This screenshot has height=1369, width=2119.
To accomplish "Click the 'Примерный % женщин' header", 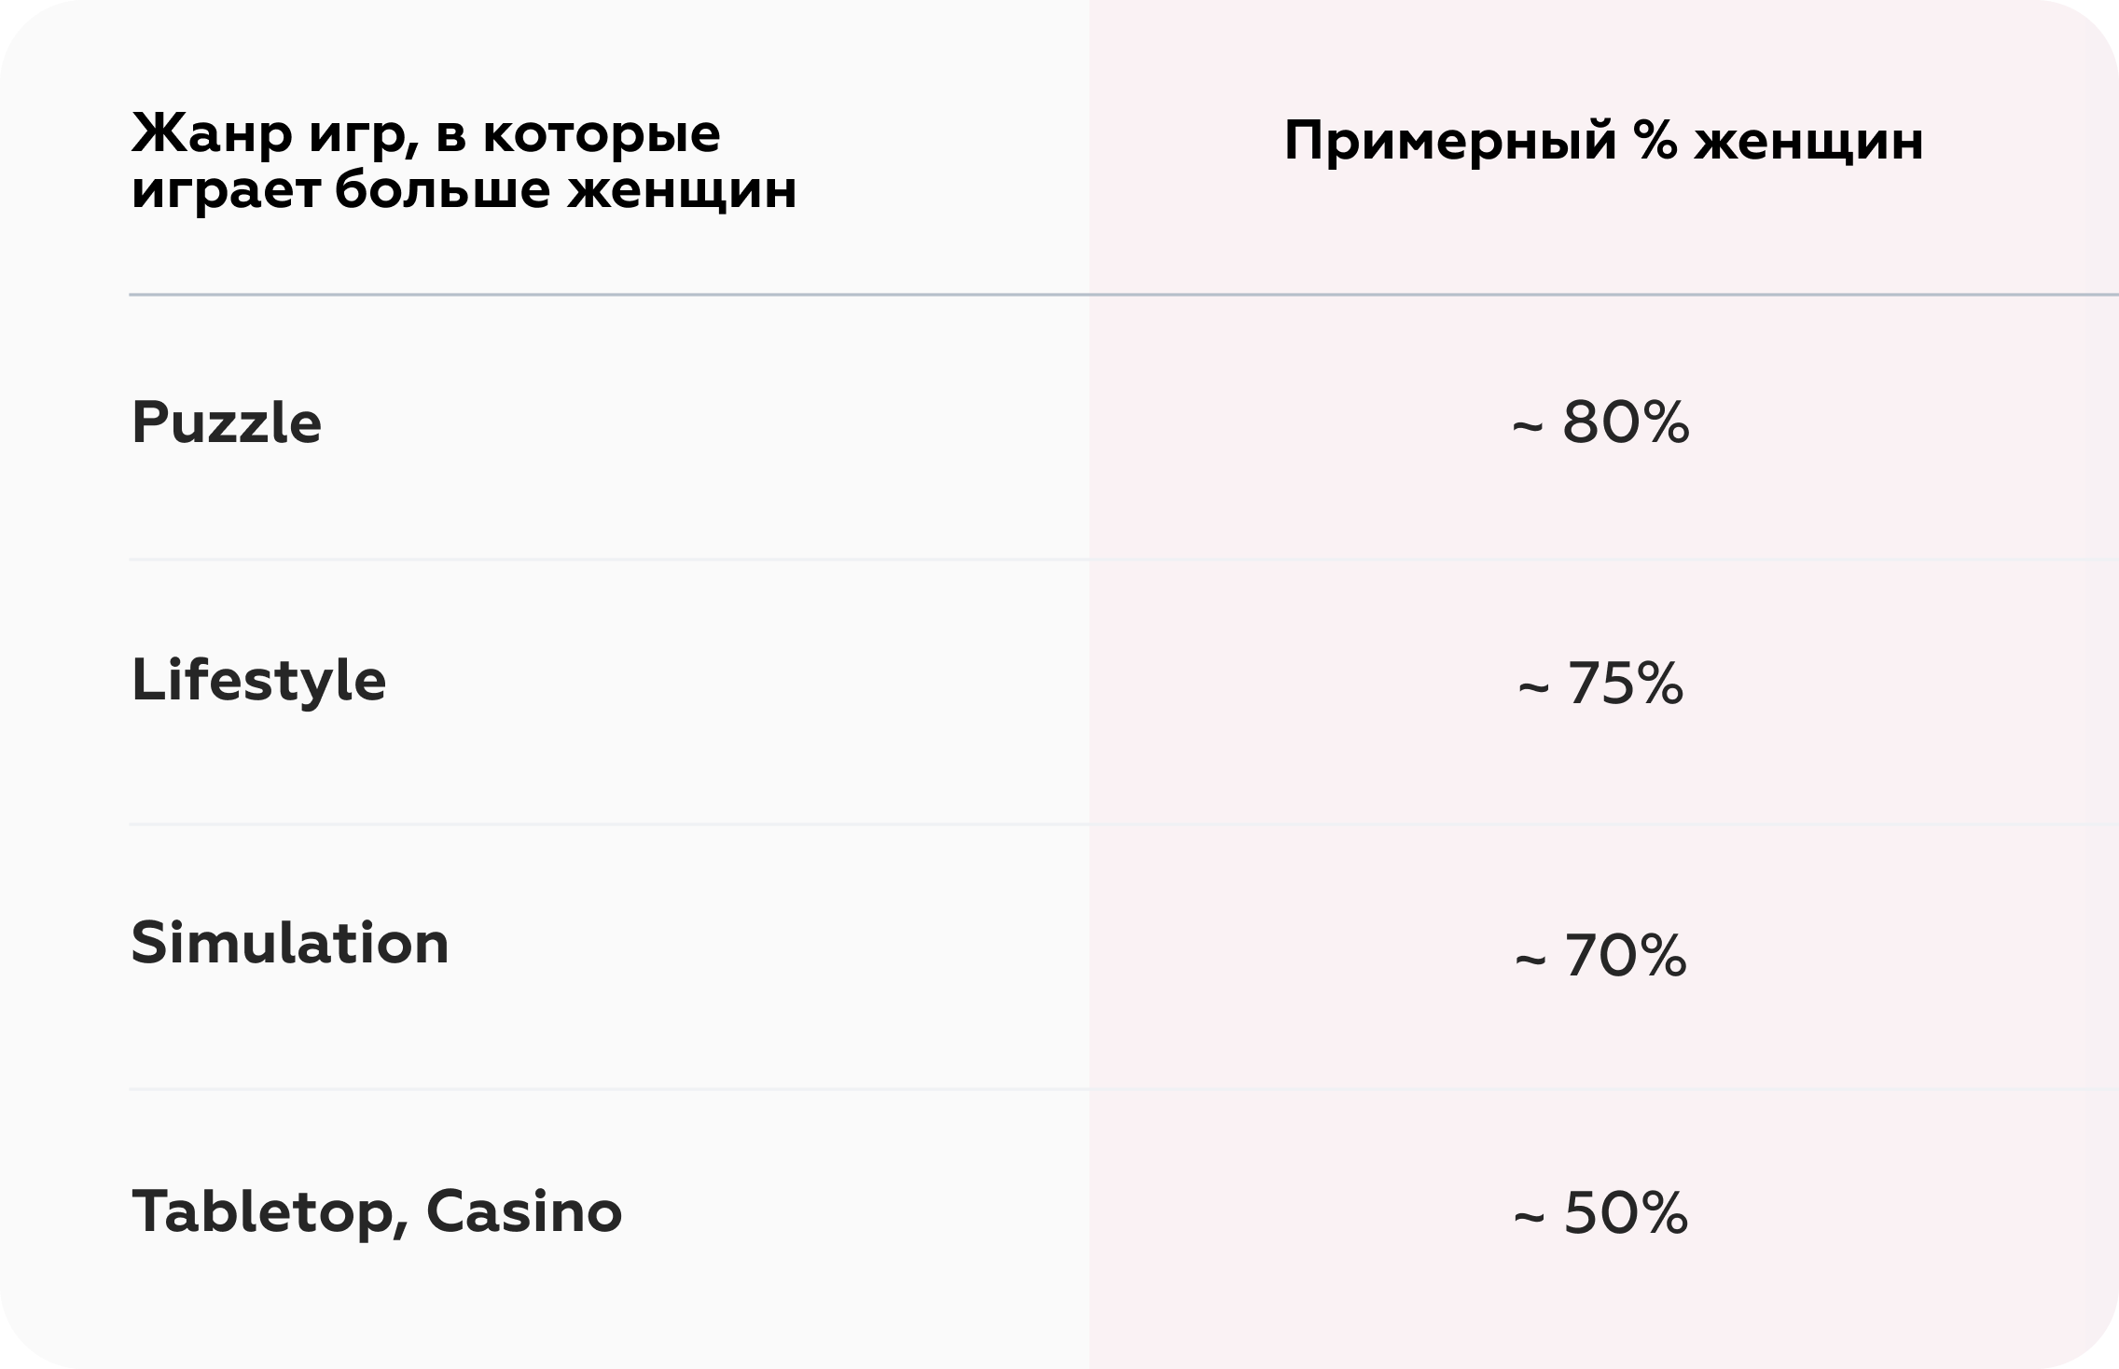I will coord(1603,142).
